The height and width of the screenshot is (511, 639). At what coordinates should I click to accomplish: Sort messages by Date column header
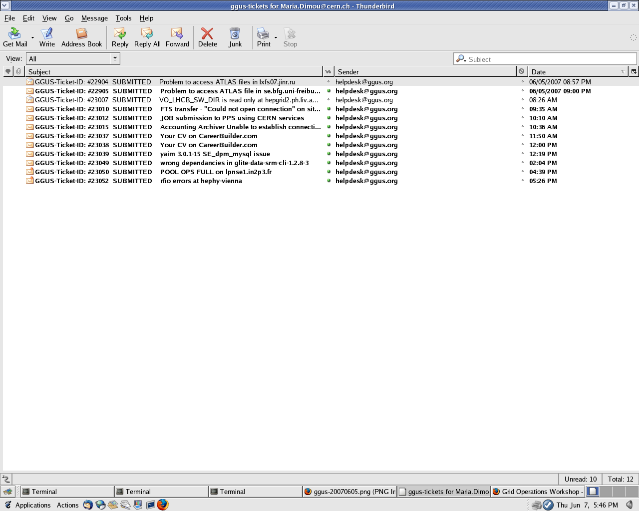click(574, 72)
